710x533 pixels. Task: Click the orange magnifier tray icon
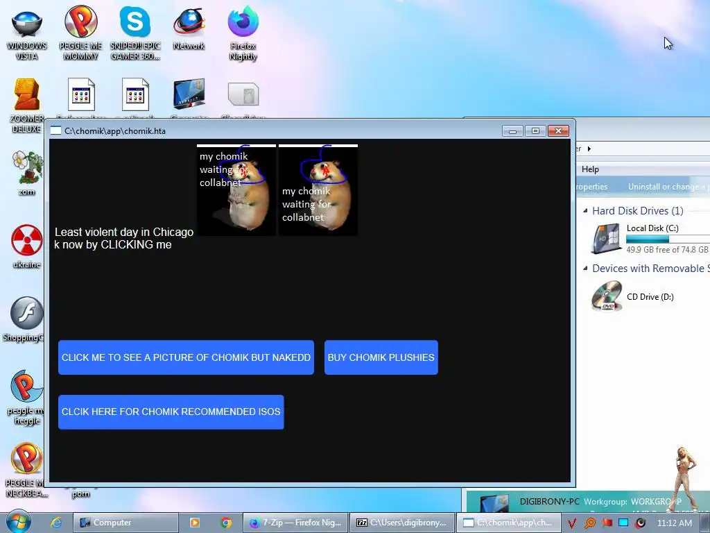[590, 523]
